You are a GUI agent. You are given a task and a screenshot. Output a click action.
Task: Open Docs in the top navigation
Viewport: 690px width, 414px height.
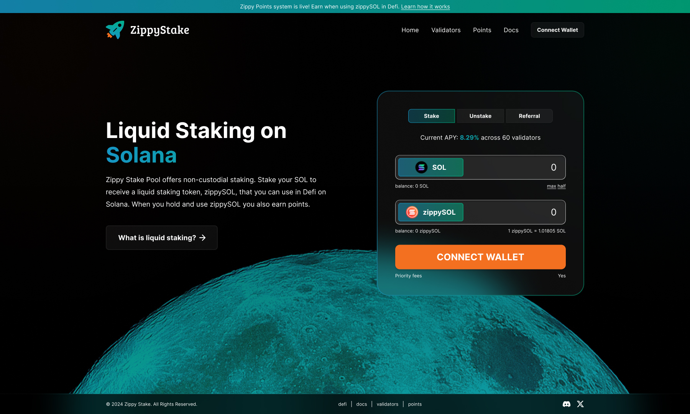(511, 30)
